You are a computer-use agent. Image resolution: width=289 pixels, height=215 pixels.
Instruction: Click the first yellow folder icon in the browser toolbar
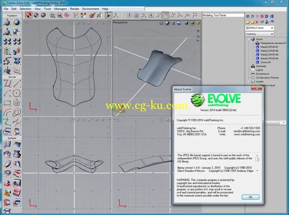248,22
